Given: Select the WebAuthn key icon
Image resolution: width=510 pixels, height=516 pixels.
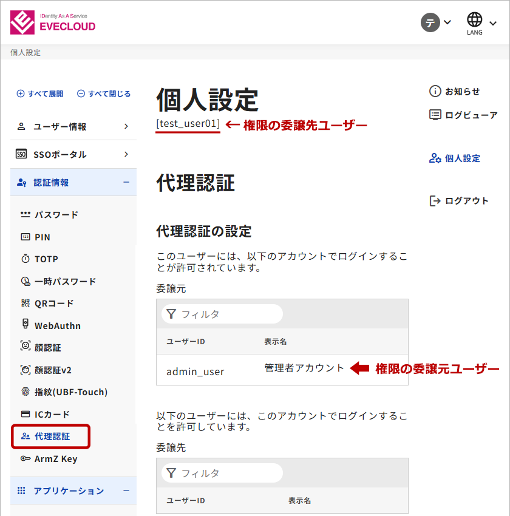Looking at the screenshot, I should pos(25,325).
